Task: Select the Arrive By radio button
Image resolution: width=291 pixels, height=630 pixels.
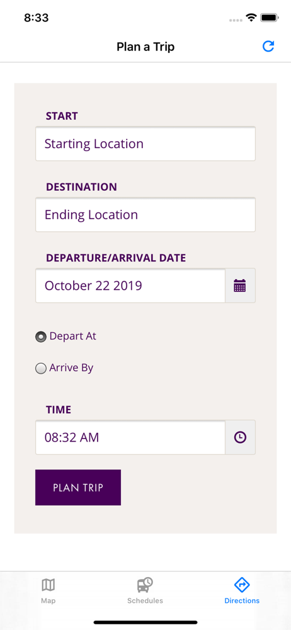Action: [x=41, y=369]
